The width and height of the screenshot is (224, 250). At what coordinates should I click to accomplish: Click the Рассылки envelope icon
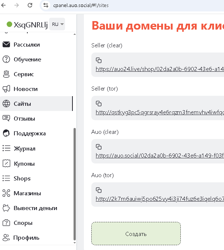(6, 45)
